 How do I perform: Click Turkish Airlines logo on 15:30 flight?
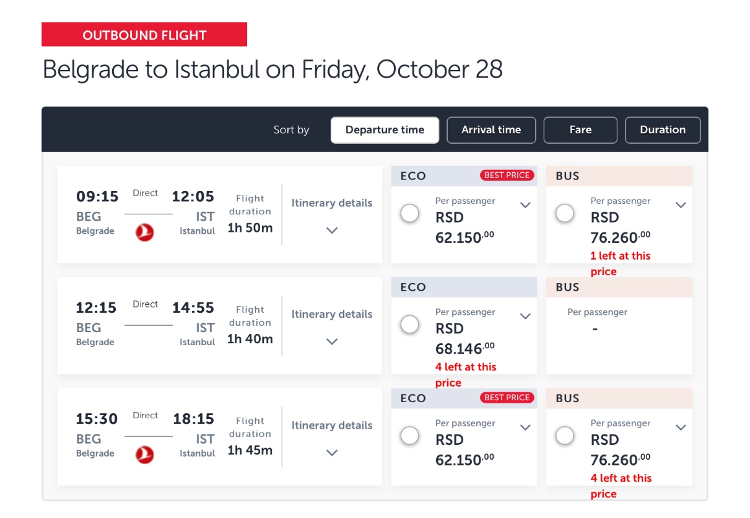[145, 455]
